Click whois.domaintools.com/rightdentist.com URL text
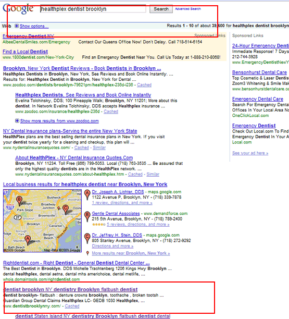 point(41,279)
